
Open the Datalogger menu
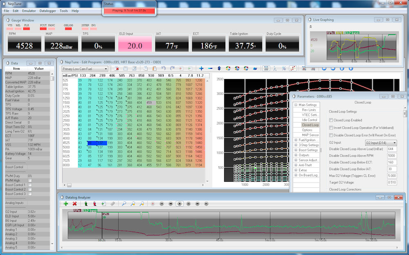point(47,11)
